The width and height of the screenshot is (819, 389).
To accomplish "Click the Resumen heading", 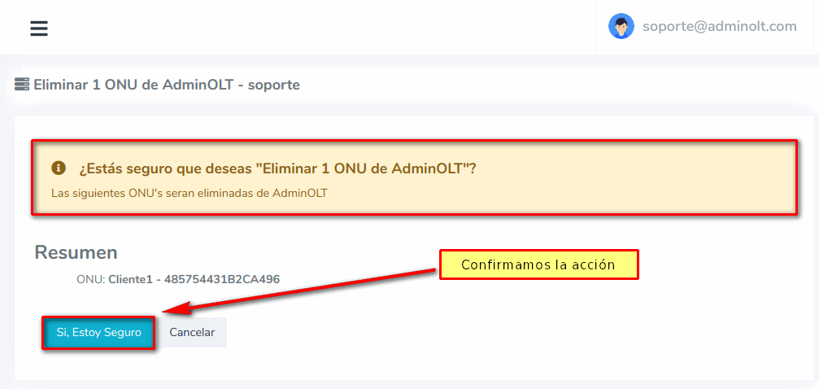I will [76, 251].
